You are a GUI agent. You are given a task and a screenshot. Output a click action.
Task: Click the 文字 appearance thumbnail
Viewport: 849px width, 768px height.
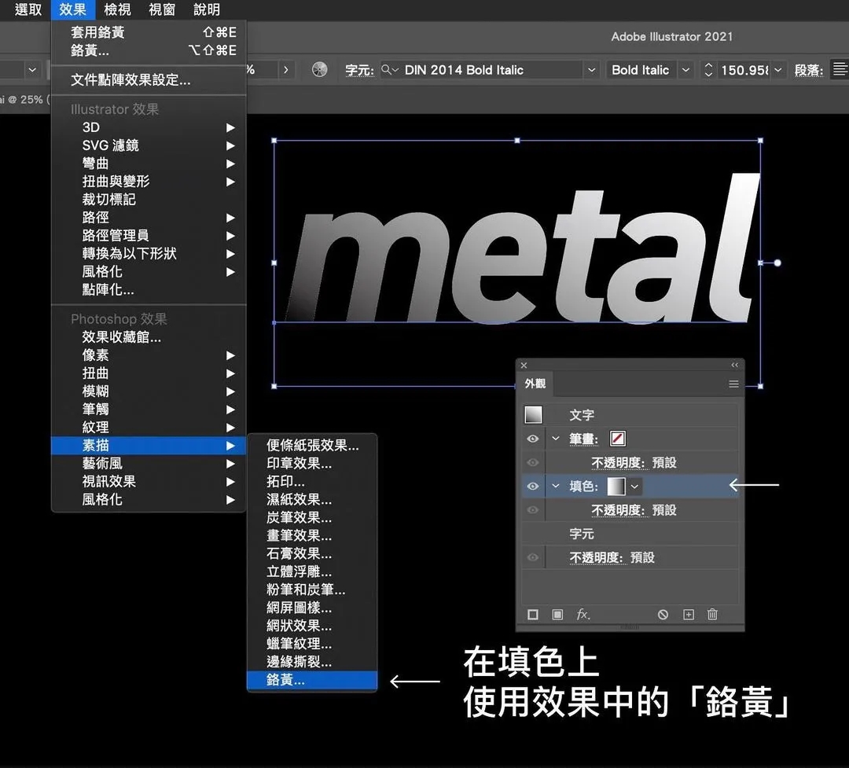click(x=533, y=415)
